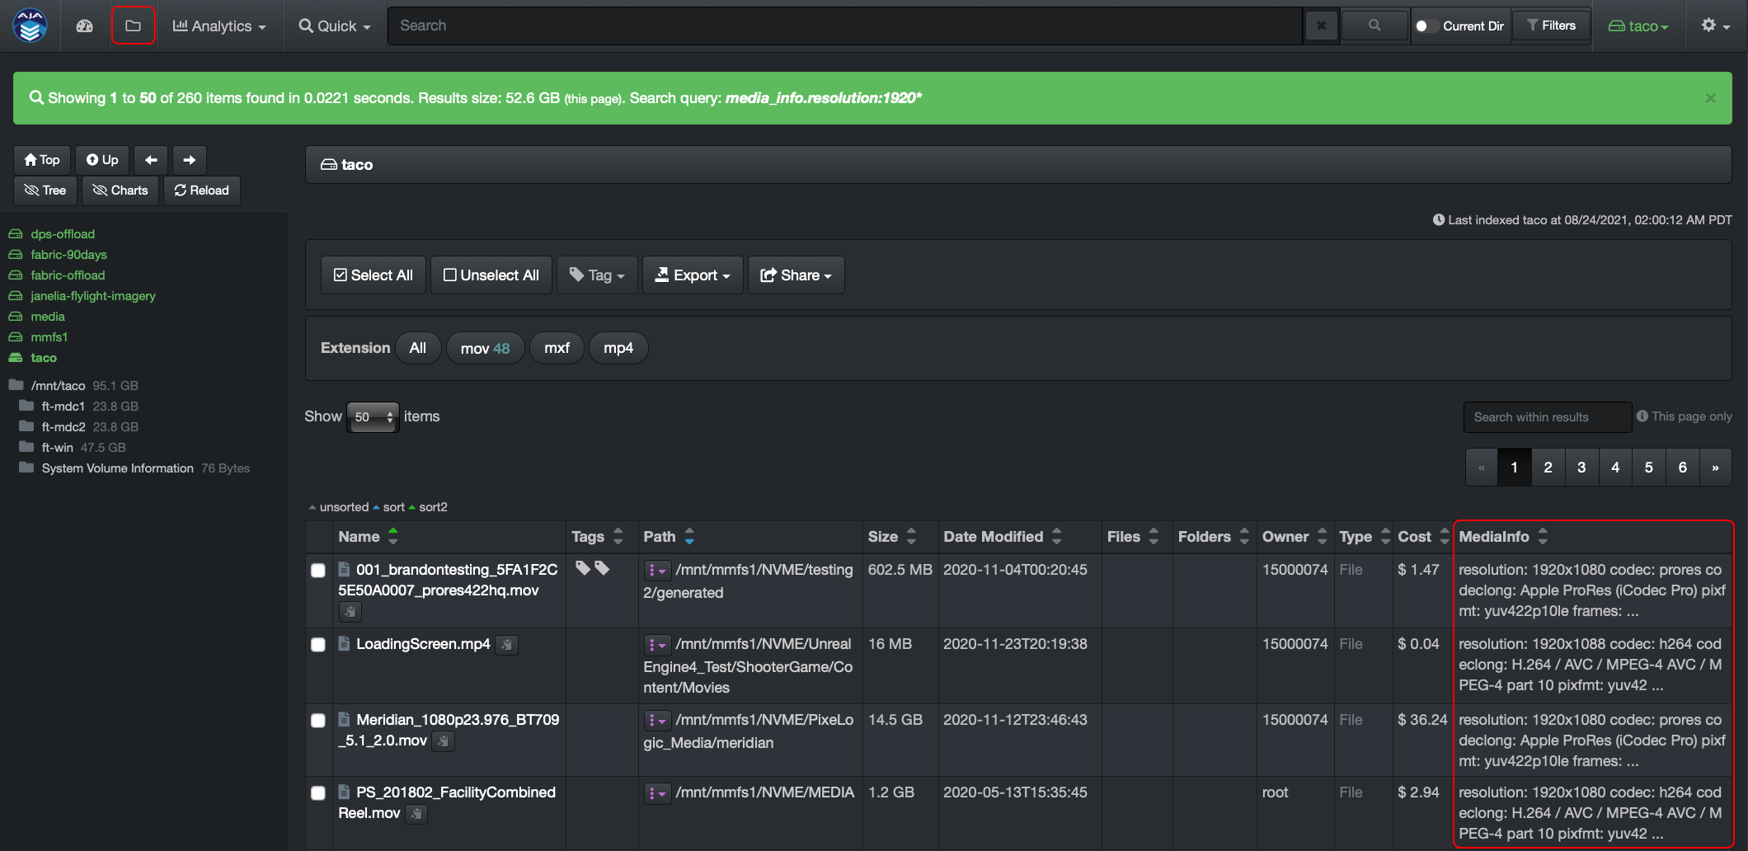This screenshot has height=851, width=1748.
Task: Check the checkbox for Meridian_1080p23.976 file
Action: pos(318,721)
